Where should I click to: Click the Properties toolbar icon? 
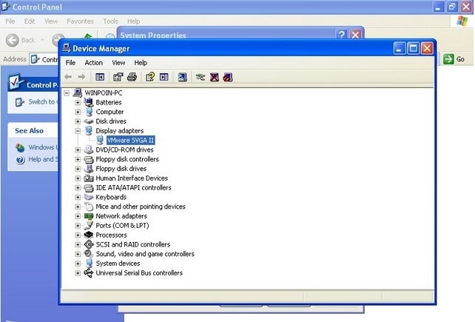(x=118, y=77)
